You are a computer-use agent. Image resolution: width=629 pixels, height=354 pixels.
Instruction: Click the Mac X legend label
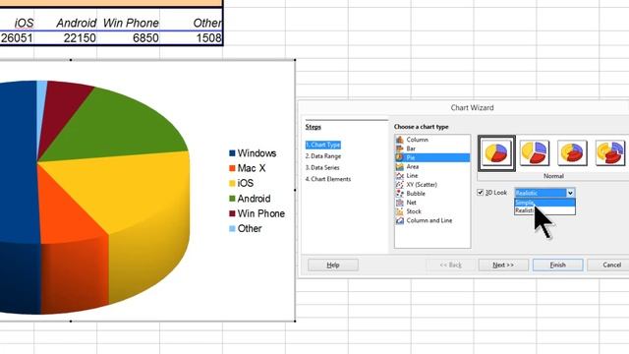[252, 168]
